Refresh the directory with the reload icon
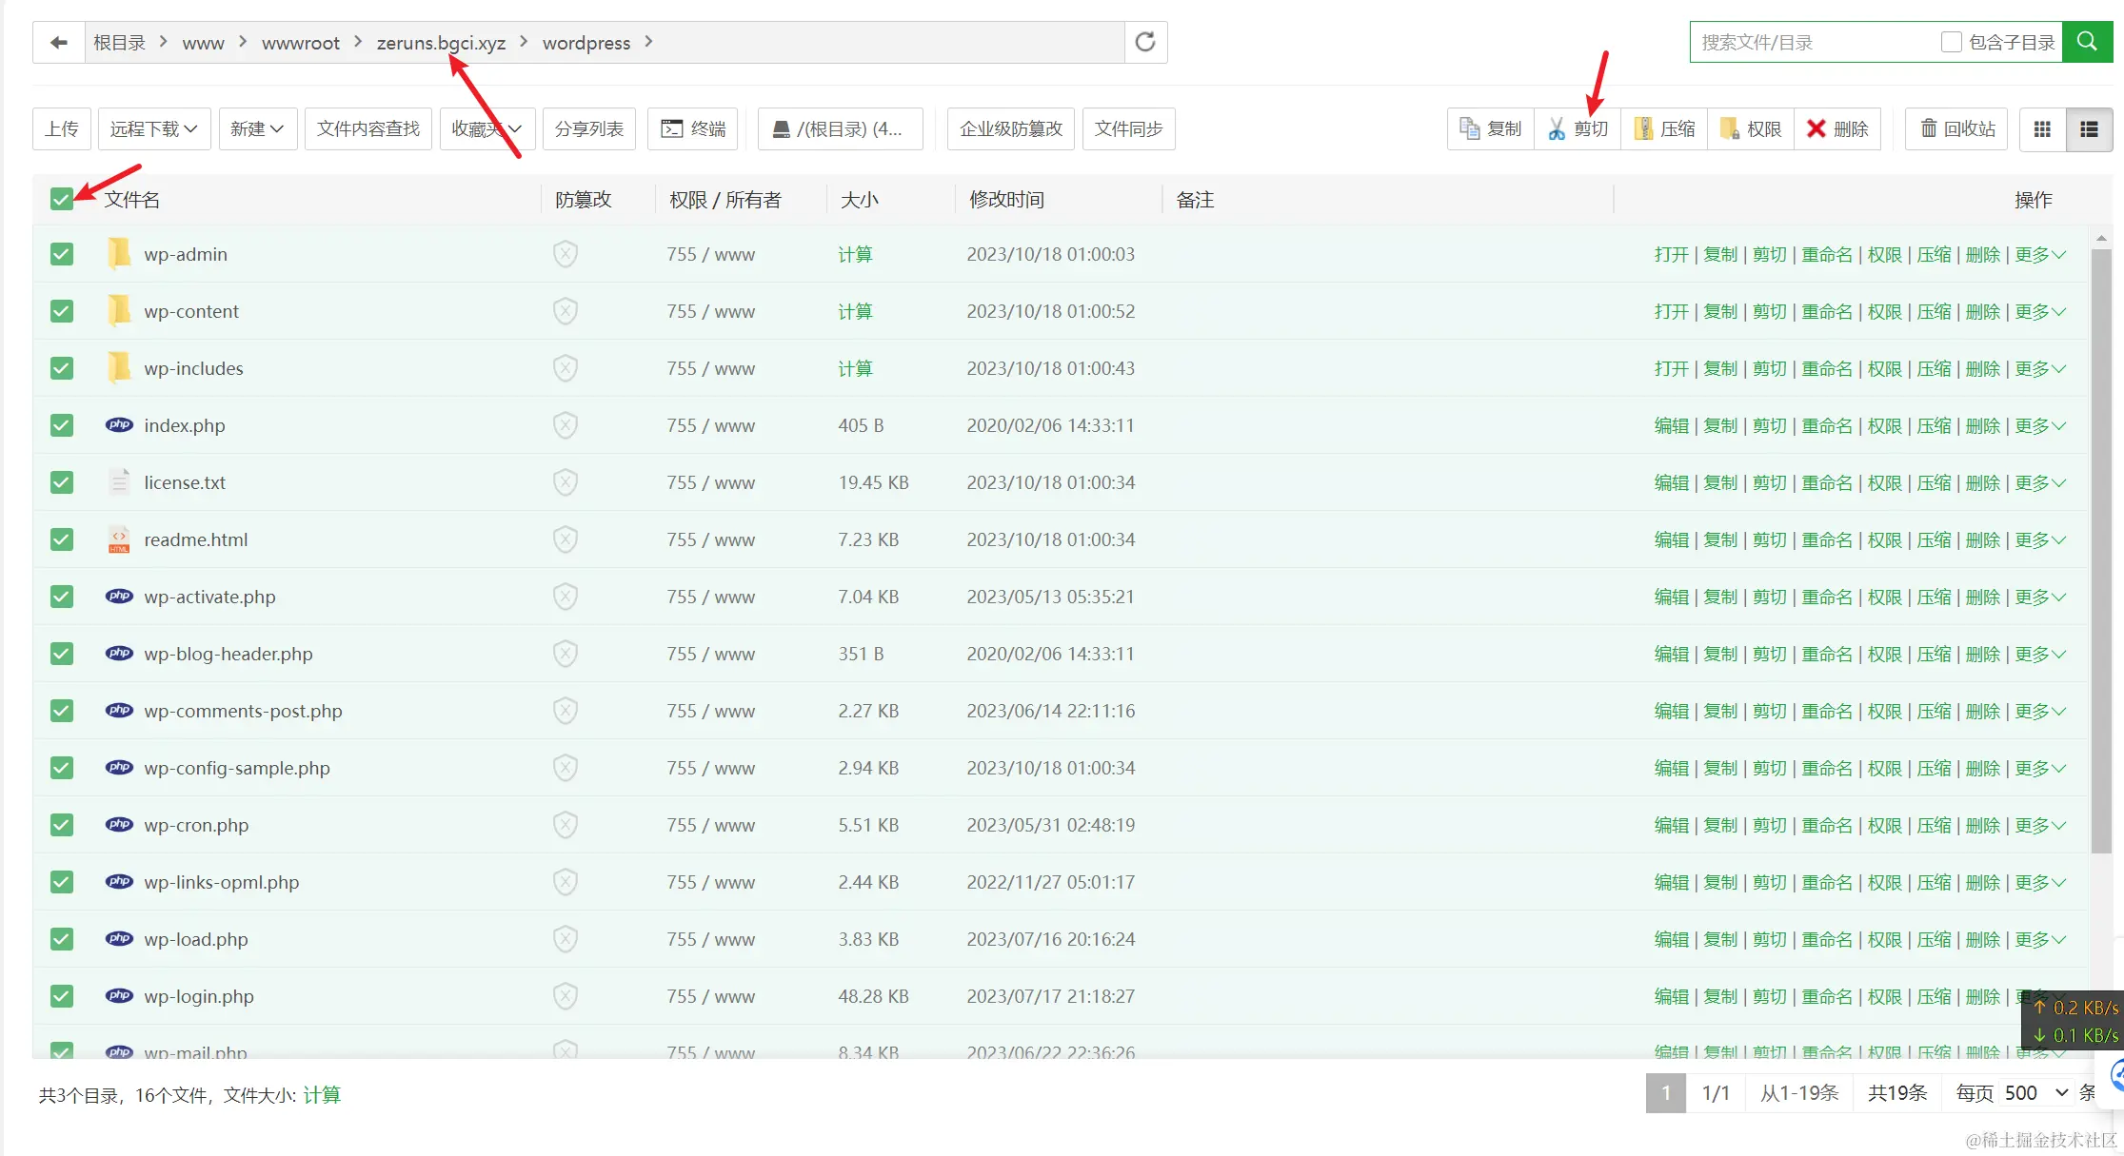Image resolution: width=2124 pixels, height=1156 pixels. point(1145,42)
